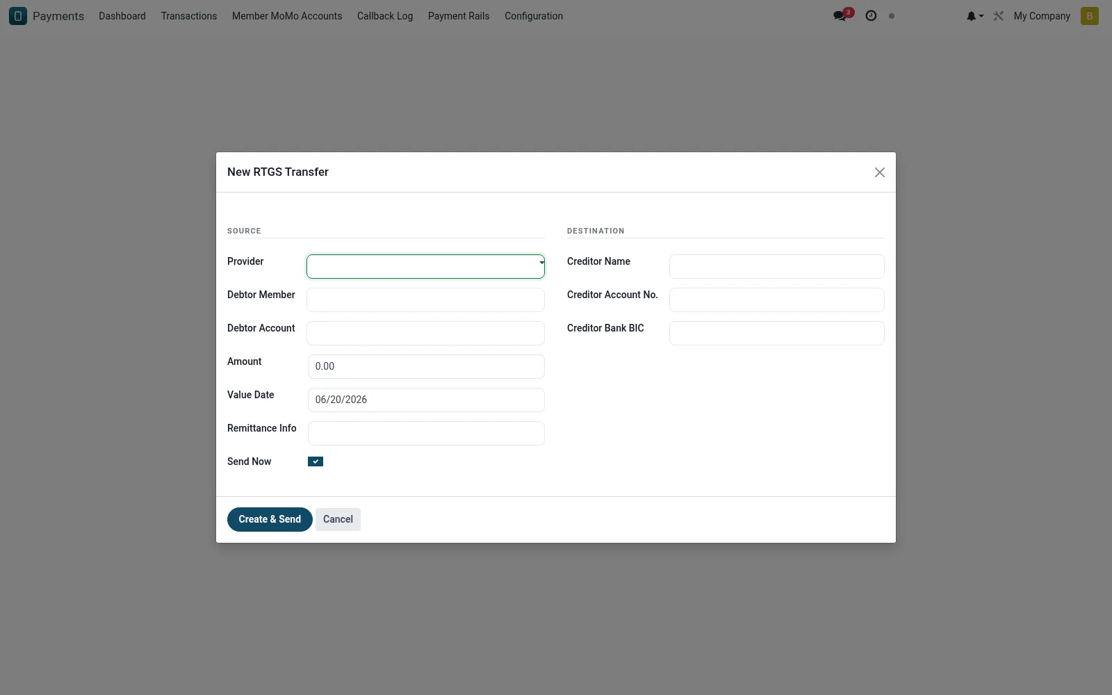Expand the Provider dropdown

pyautogui.click(x=425, y=266)
